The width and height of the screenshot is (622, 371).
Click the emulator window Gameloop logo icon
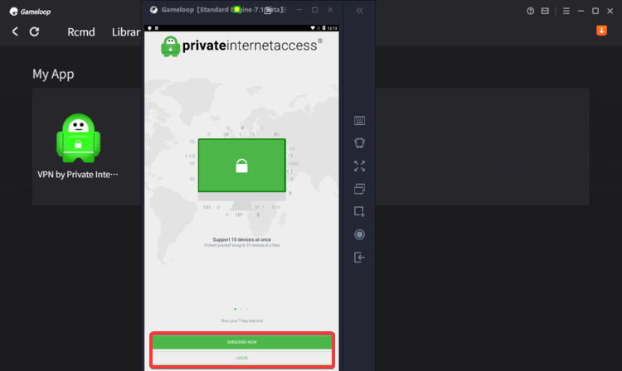154,10
